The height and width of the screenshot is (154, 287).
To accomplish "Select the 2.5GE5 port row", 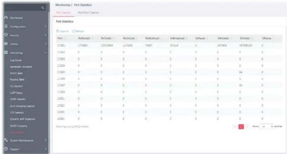I will pyautogui.click(x=169, y=72).
